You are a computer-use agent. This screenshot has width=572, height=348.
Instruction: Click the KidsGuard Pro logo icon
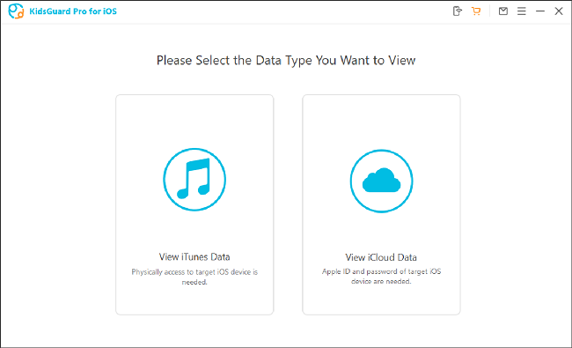16,11
